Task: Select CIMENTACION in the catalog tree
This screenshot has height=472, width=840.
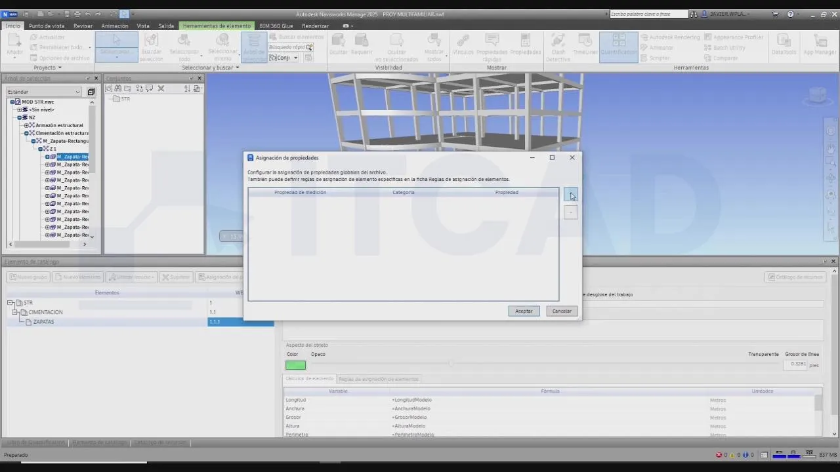Action: pyautogui.click(x=46, y=312)
